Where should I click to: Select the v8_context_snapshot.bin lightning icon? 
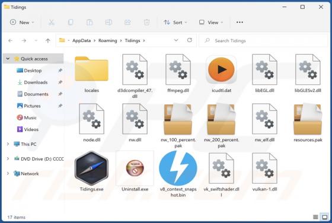coord(178,168)
